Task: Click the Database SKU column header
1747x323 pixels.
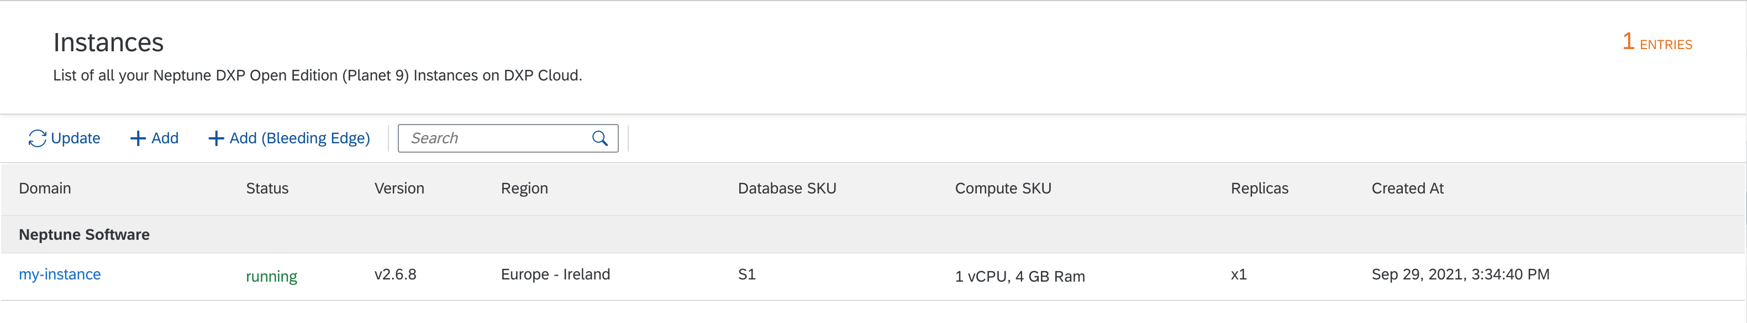Action: click(787, 189)
